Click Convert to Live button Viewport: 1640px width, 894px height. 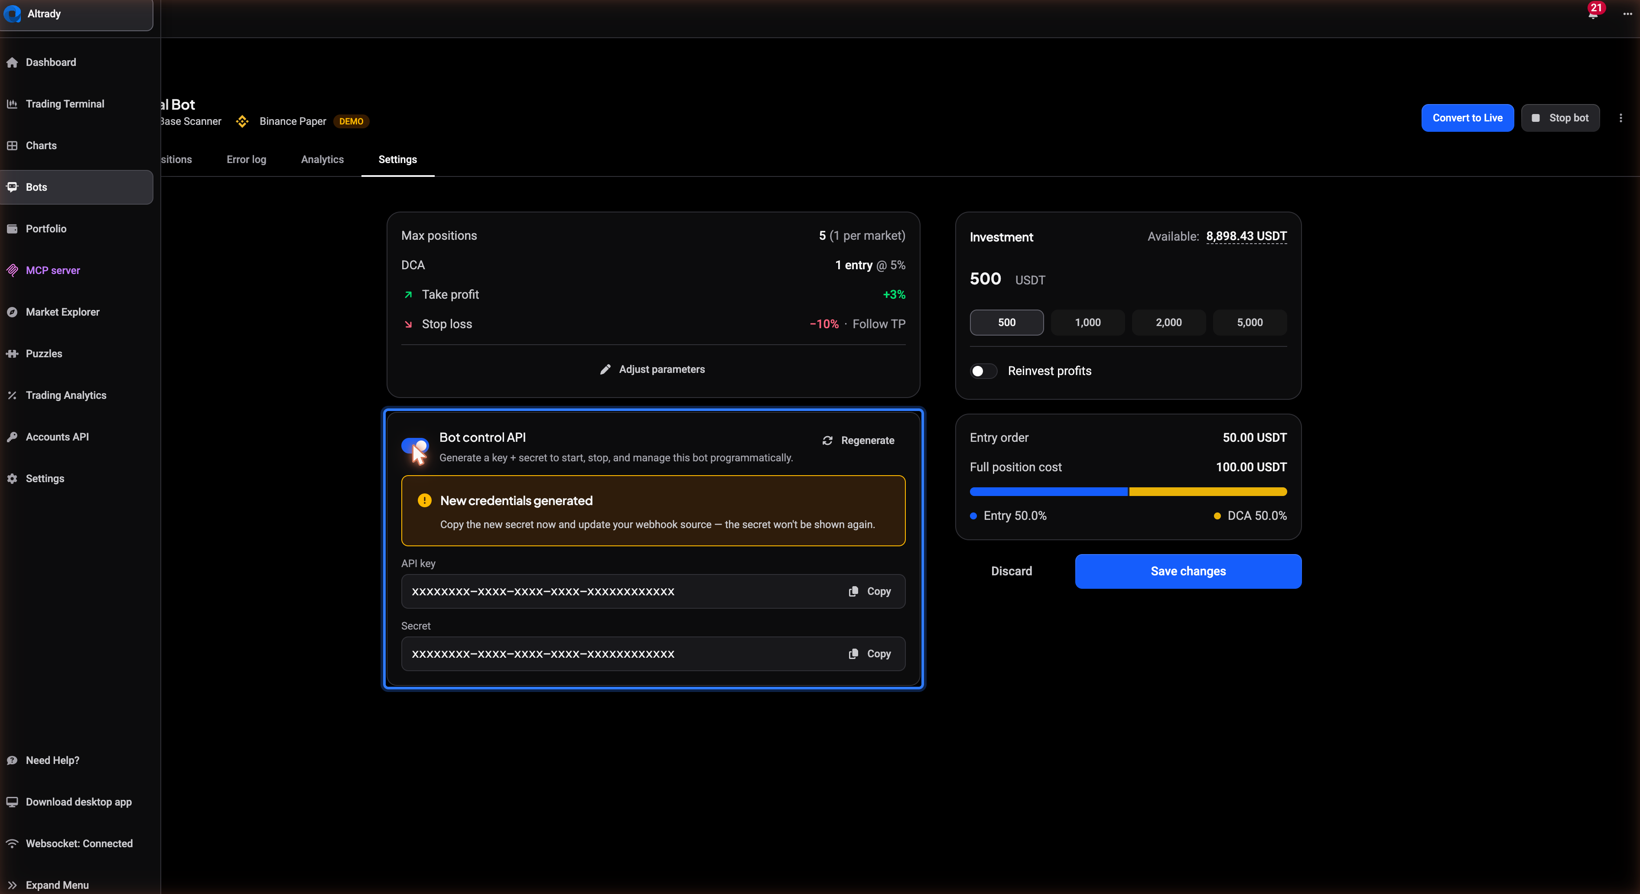pyautogui.click(x=1468, y=118)
